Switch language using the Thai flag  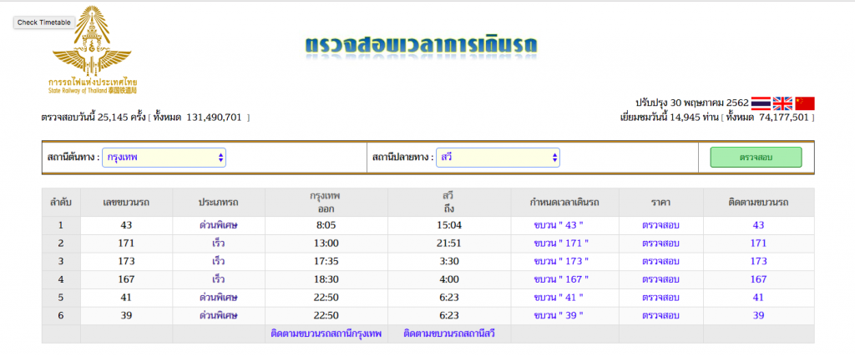761,103
